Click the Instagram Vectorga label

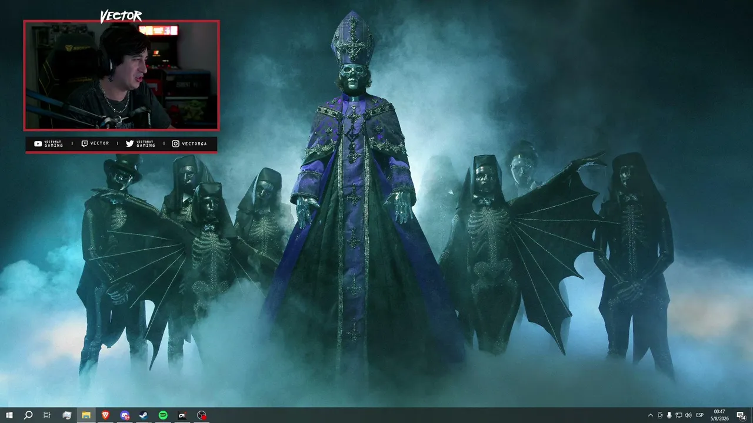tap(189, 143)
